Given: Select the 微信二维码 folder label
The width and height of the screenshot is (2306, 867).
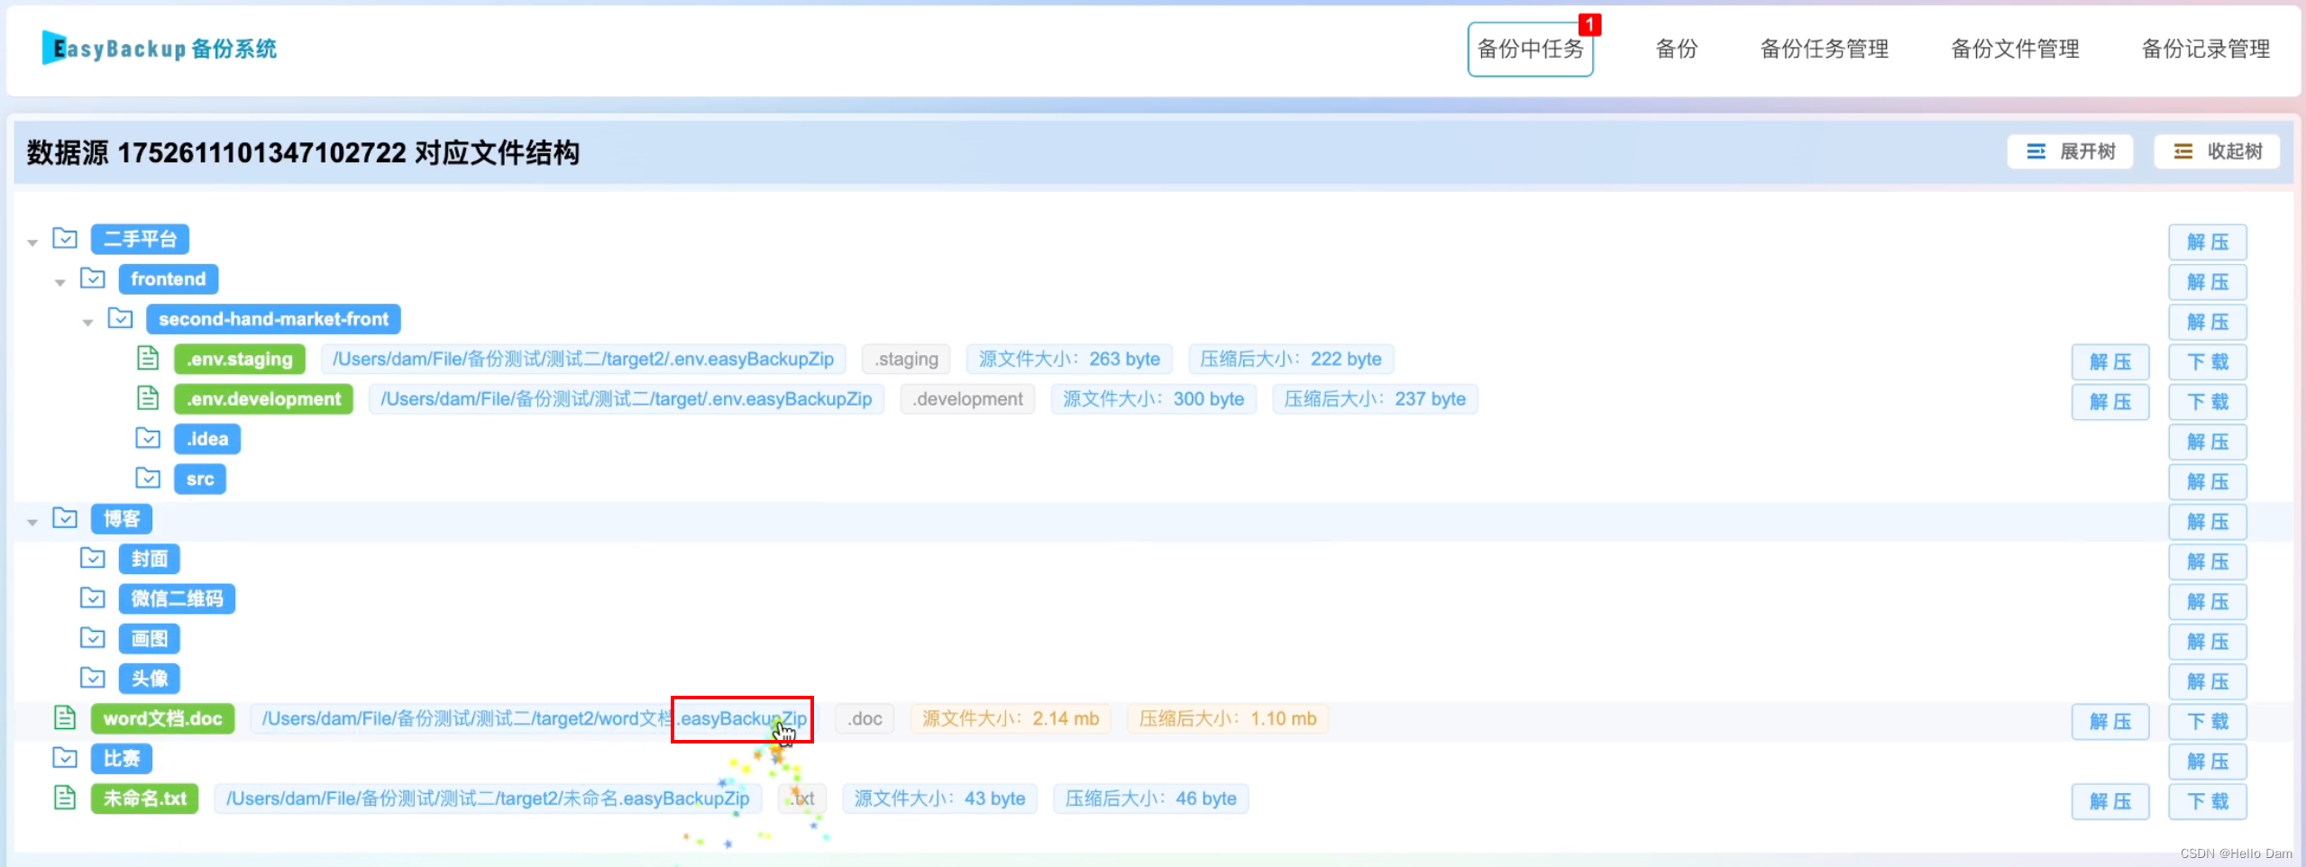Looking at the screenshot, I should 177,599.
